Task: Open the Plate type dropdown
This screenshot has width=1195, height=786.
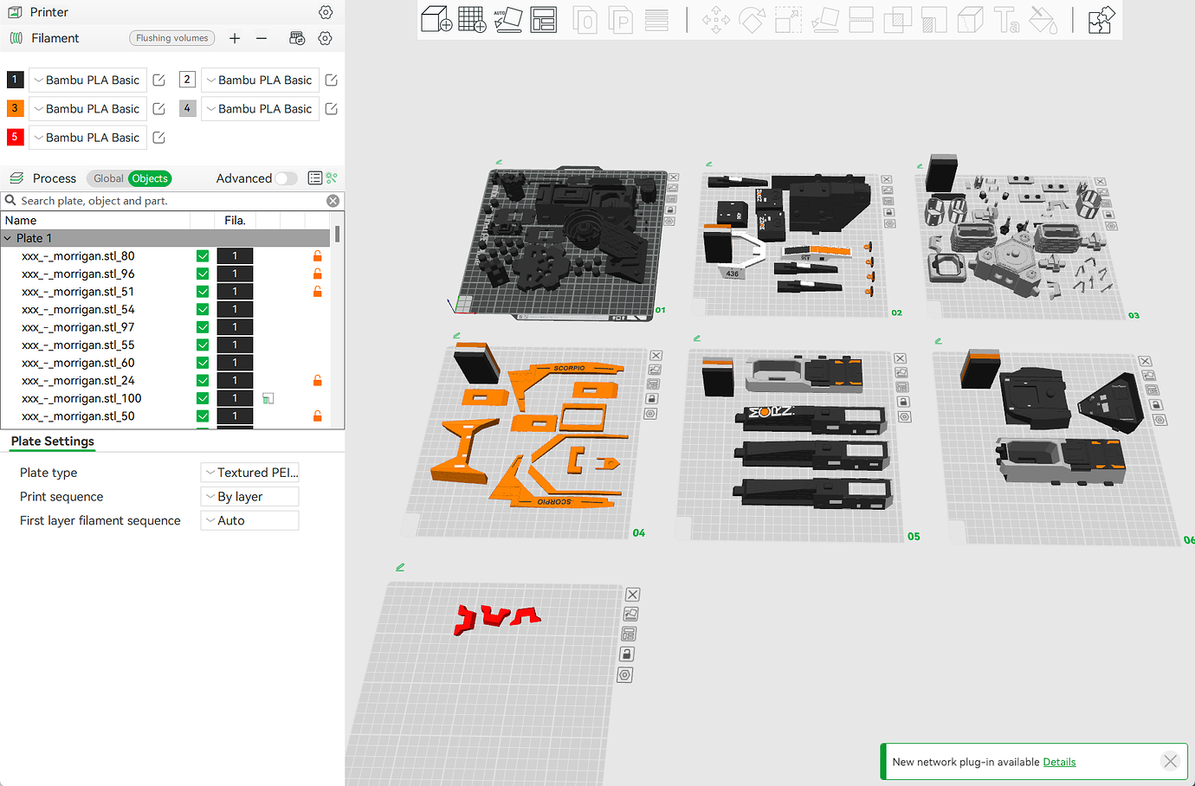Action: pos(249,473)
